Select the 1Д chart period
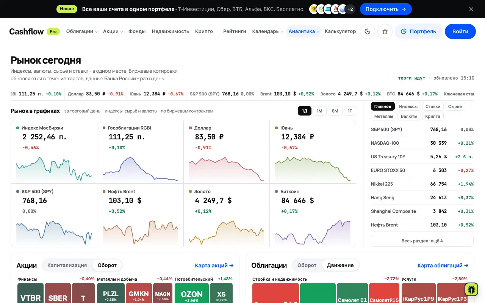The image size is (485, 303). [305, 111]
